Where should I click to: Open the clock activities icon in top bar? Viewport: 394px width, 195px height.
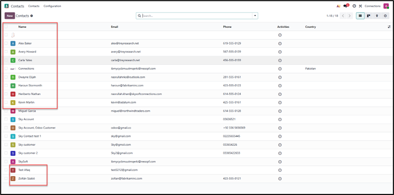354,6
